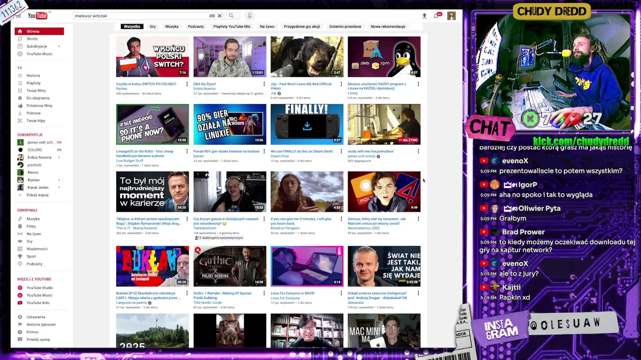
Task: Open options menu for Steam Deck FINALLY video
Action: pyautogui.click(x=341, y=151)
